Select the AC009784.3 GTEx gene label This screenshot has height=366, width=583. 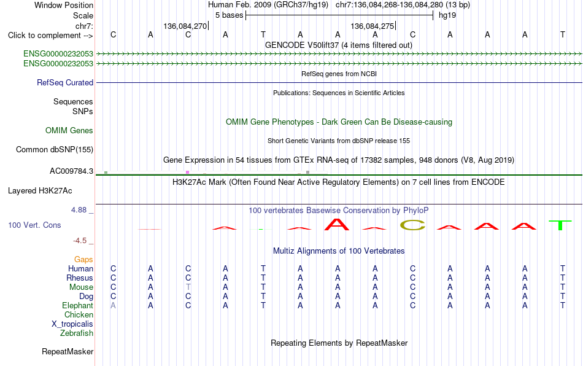[x=71, y=171]
